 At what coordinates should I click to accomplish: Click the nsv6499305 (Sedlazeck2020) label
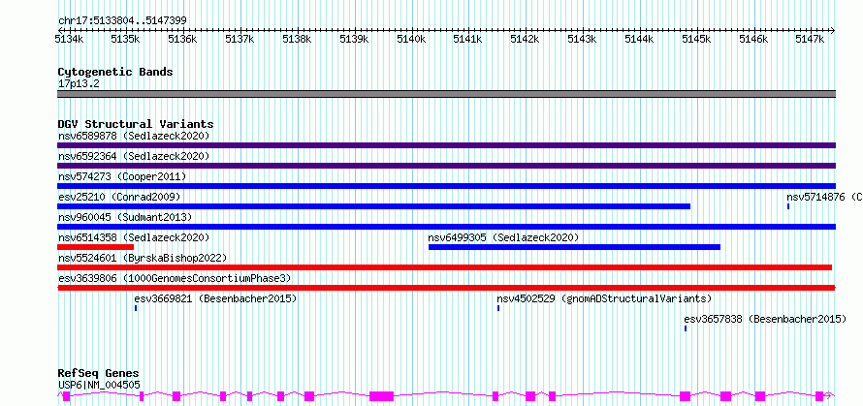click(x=503, y=237)
